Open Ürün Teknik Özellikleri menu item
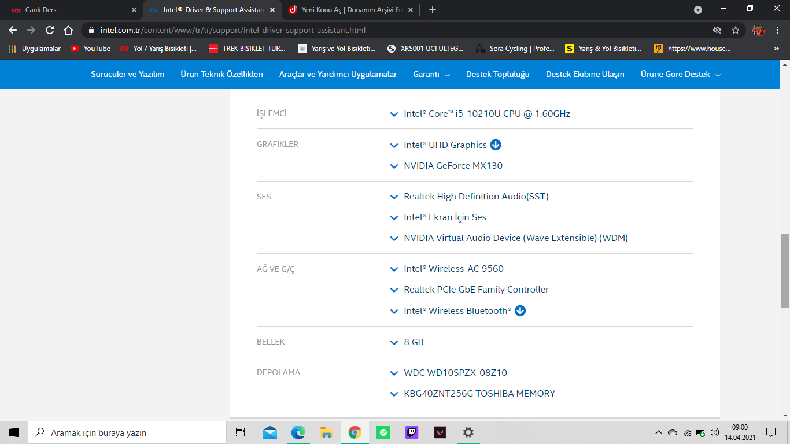The width and height of the screenshot is (790, 444). pyautogui.click(x=222, y=74)
